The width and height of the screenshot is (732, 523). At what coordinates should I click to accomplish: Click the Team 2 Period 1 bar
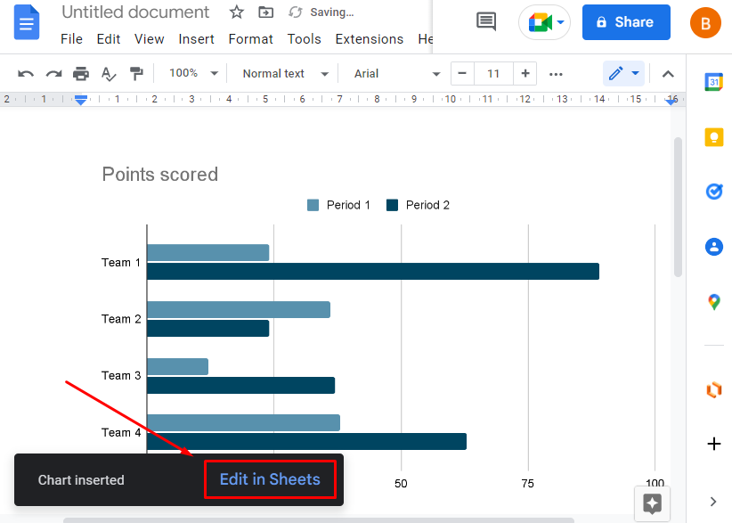coord(239,309)
